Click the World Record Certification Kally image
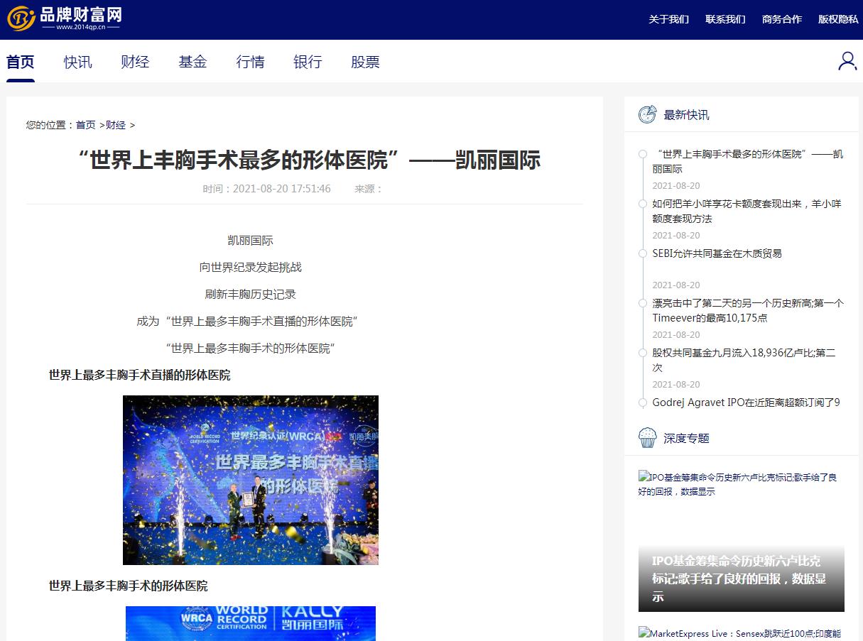 [x=251, y=623]
